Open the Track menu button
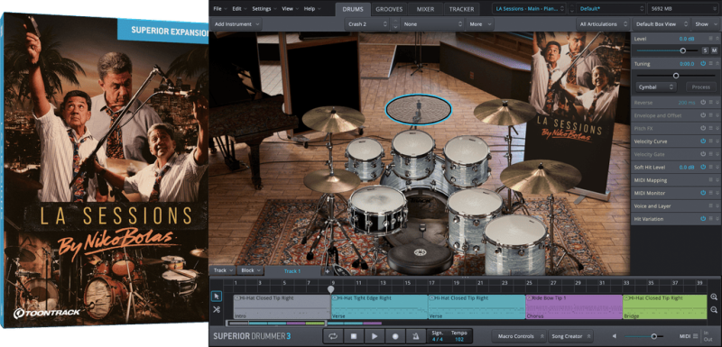 [223, 270]
